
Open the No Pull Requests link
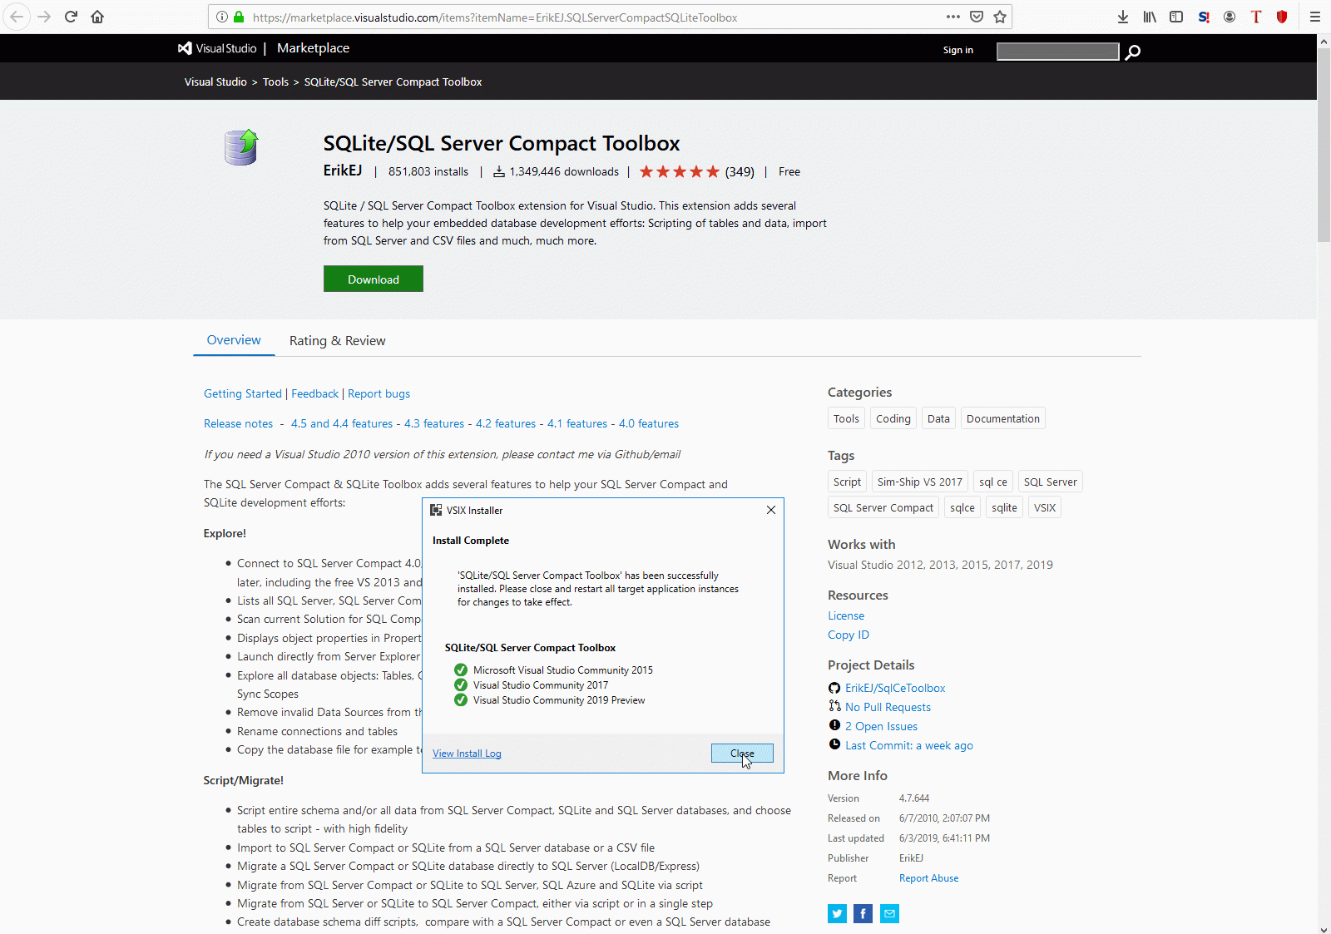coord(888,707)
